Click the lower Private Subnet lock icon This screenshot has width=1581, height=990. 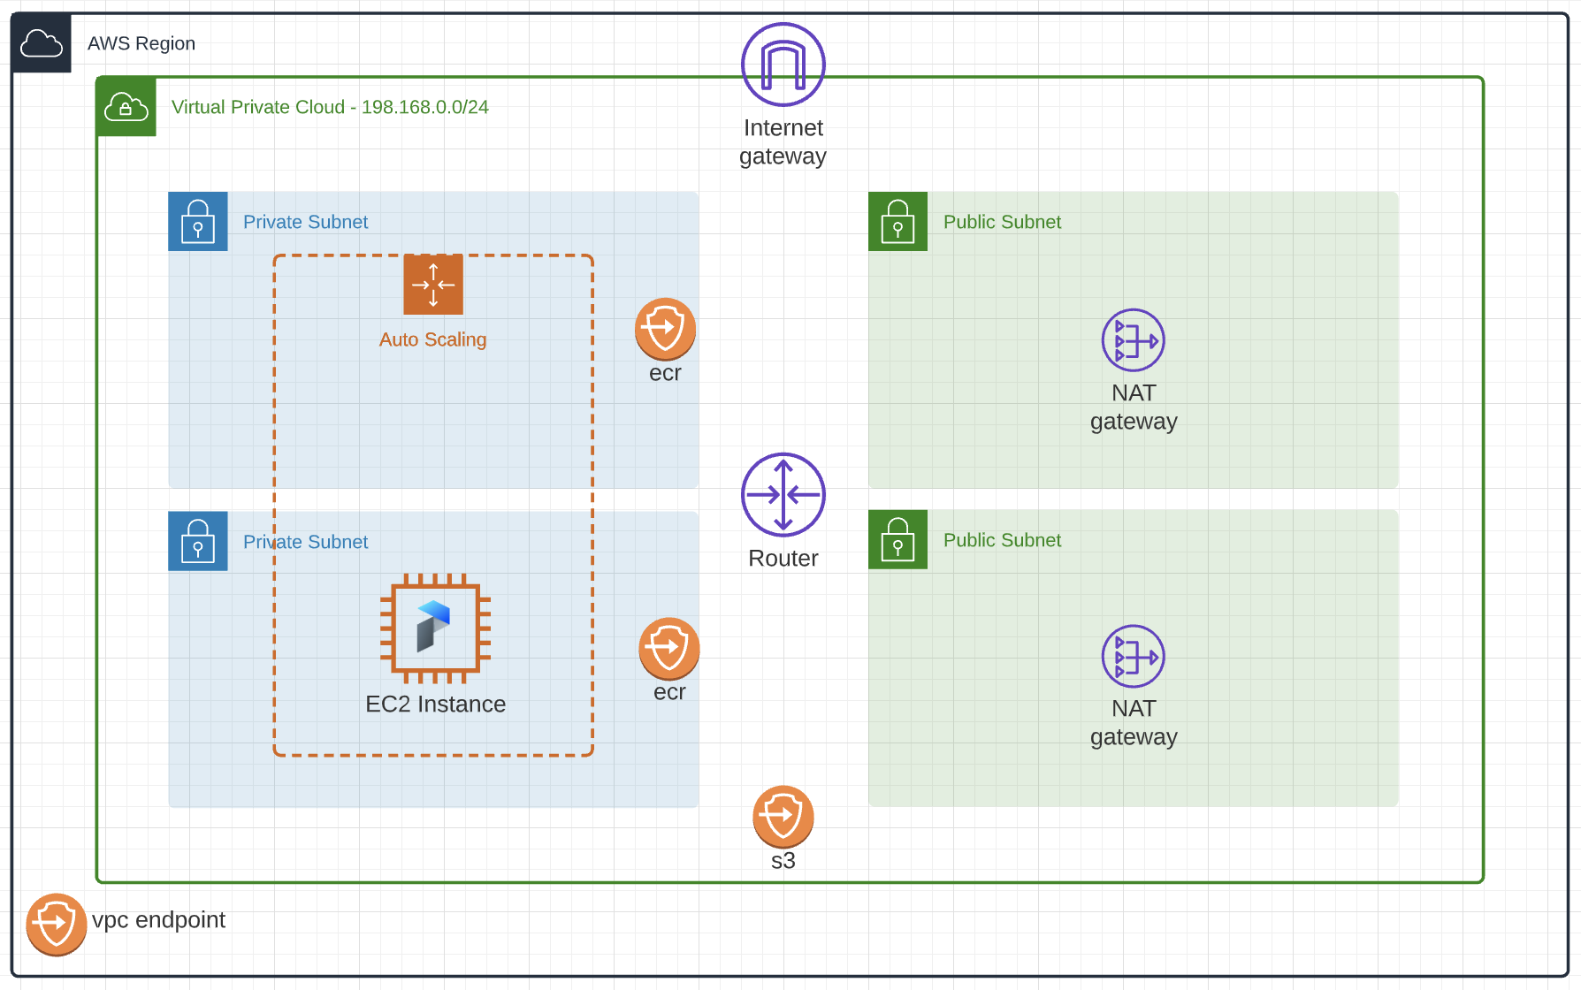coord(198,541)
